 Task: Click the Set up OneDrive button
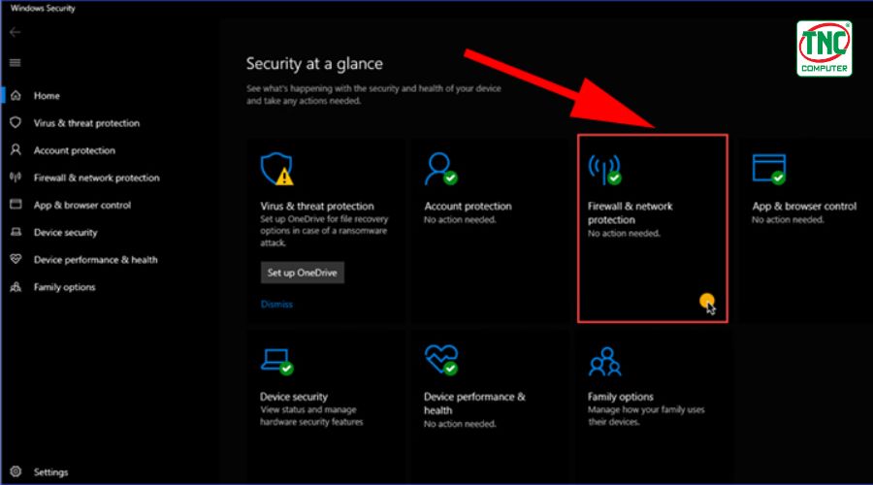(x=303, y=273)
